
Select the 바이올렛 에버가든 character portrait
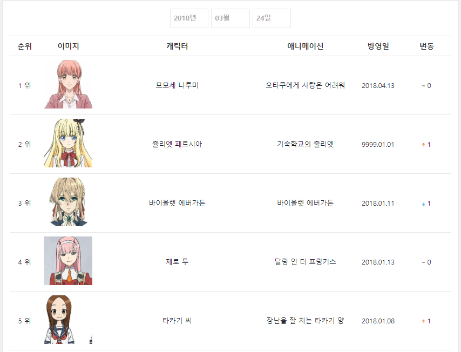coord(68,202)
